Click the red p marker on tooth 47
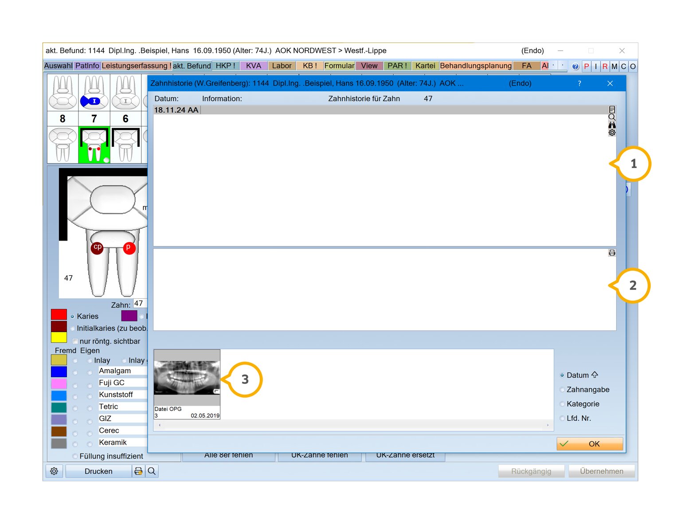 click(x=129, y=248)
